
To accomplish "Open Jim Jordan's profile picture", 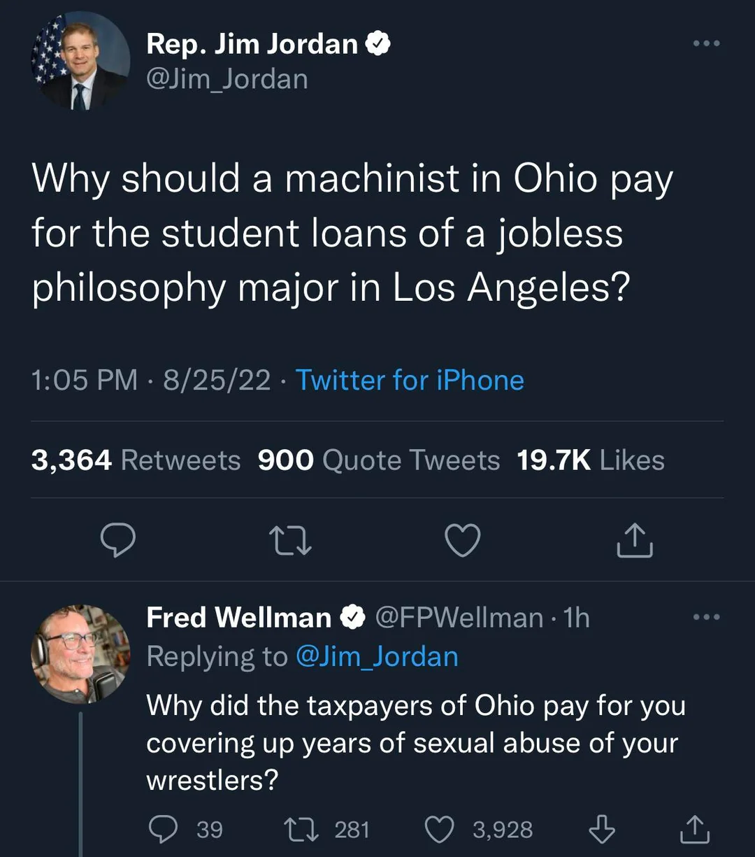I will coord(80,60).
